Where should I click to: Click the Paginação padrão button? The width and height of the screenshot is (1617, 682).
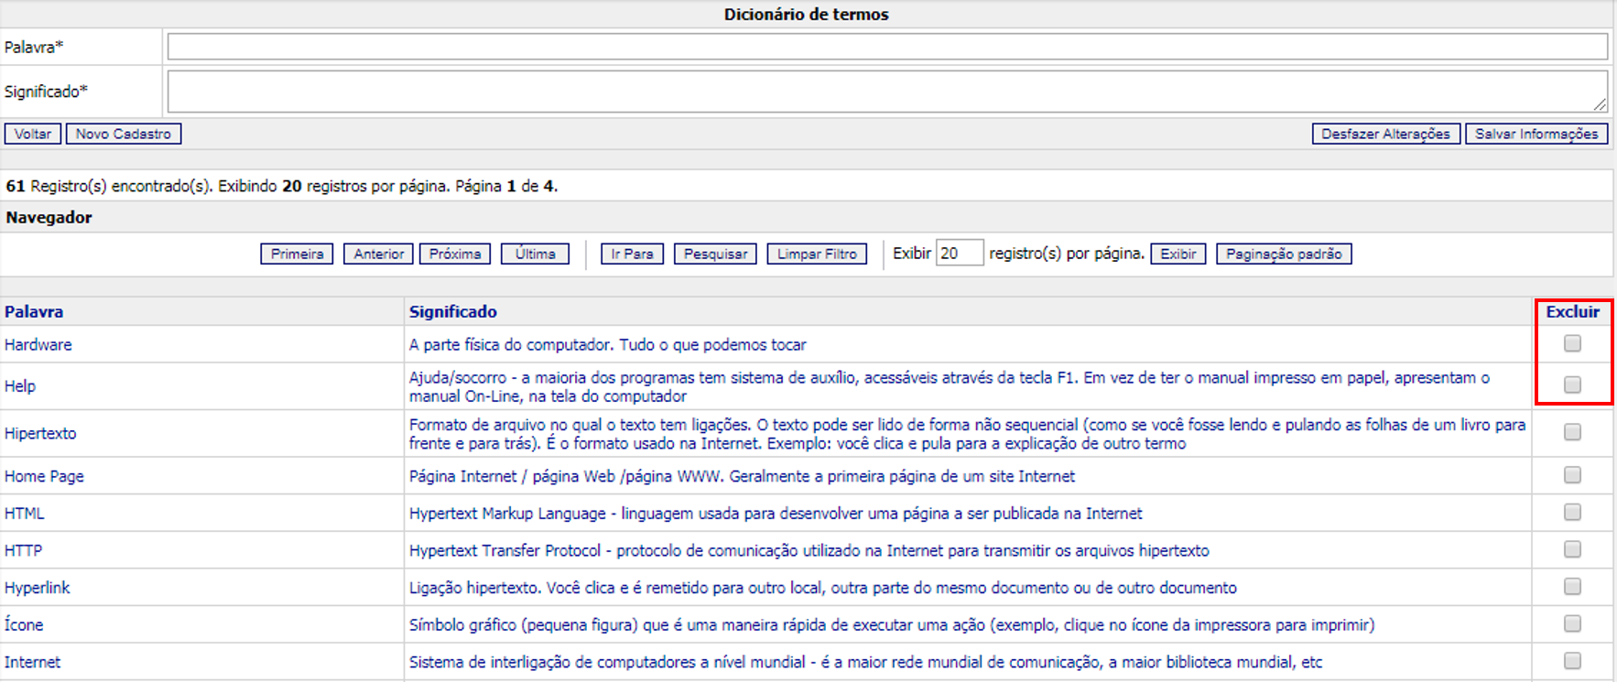(x=1283, y=254)
